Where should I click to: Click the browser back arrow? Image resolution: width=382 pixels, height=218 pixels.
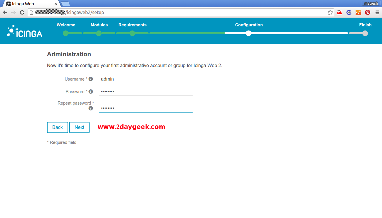coord(5,12)
